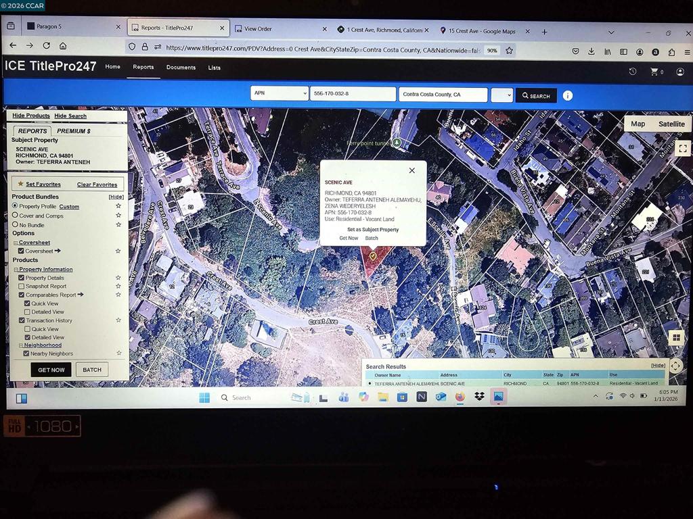Screen dimensions: 693x519
Task: Click the user account icon in header
Action: pos(680,72)
